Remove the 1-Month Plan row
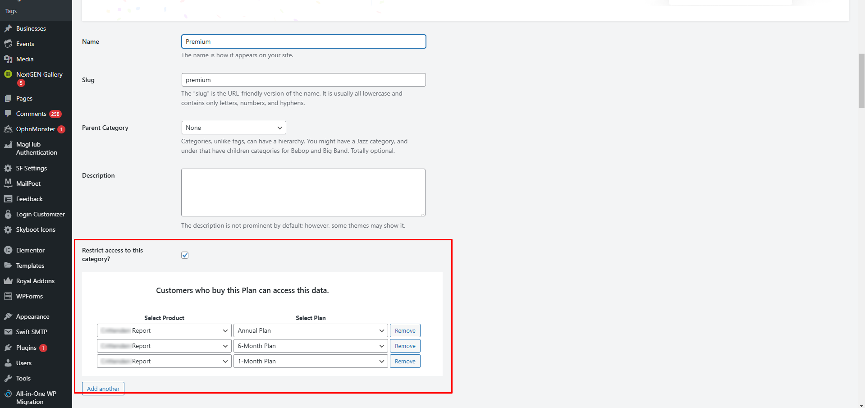 [405, 361]
